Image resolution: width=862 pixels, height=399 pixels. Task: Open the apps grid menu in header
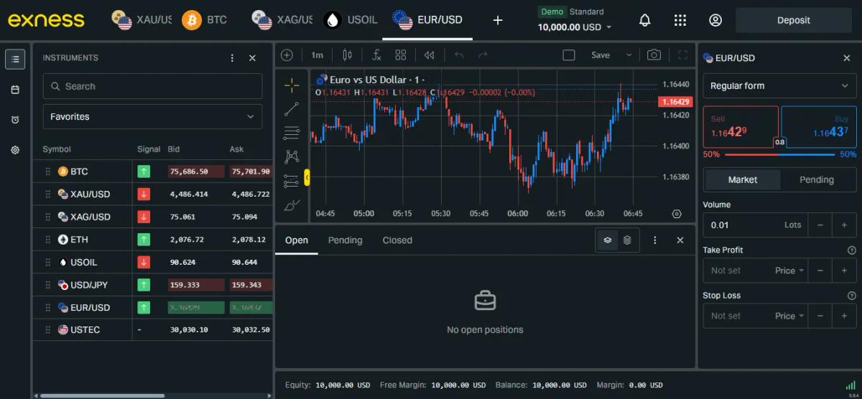[680, 20]
